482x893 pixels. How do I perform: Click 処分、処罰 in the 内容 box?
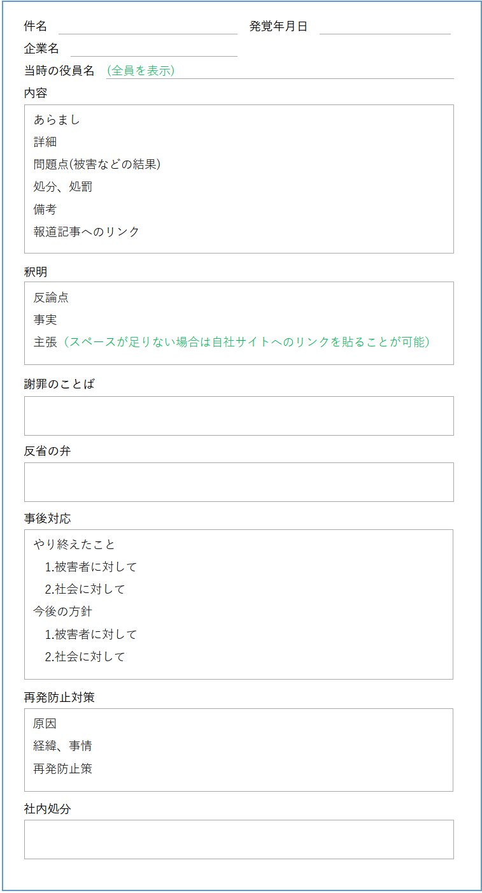pyautogui.click(x=63, y=187)
